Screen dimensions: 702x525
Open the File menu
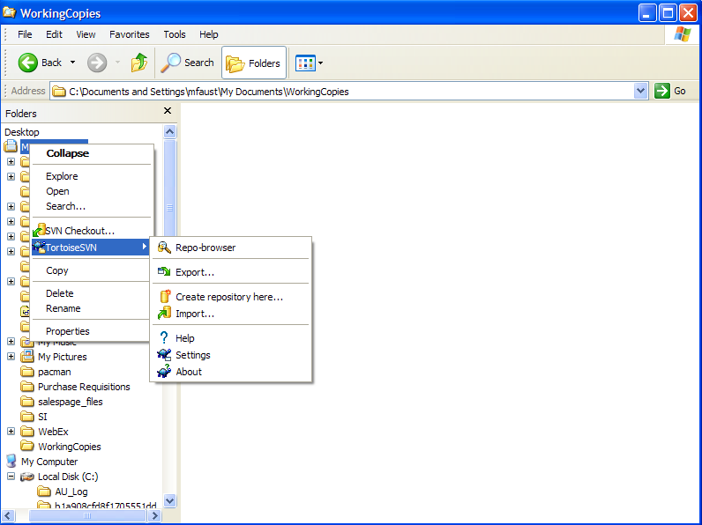click(25, 34)
